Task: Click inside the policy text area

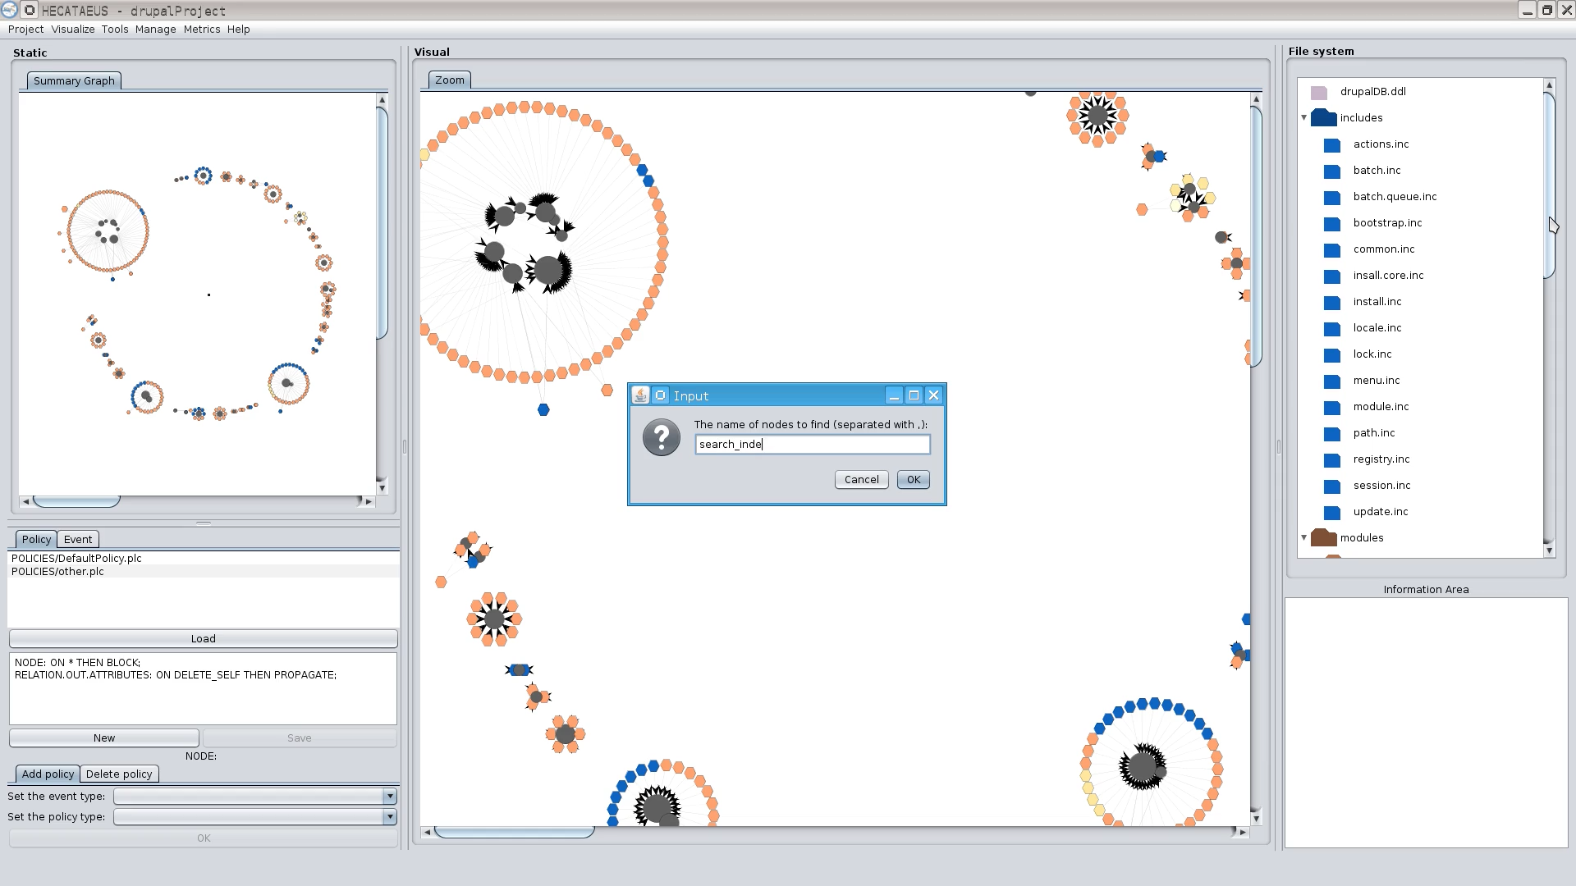Action: pos(203,688)
